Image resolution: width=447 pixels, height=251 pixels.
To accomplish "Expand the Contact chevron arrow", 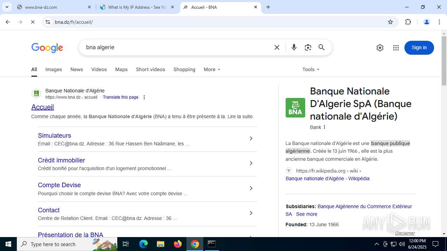I will point(251,213).
